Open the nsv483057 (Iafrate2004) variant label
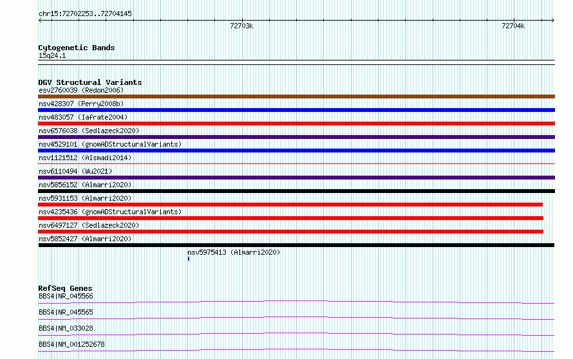The height and width of the screenshot is (359, 573). click(83, 117)
